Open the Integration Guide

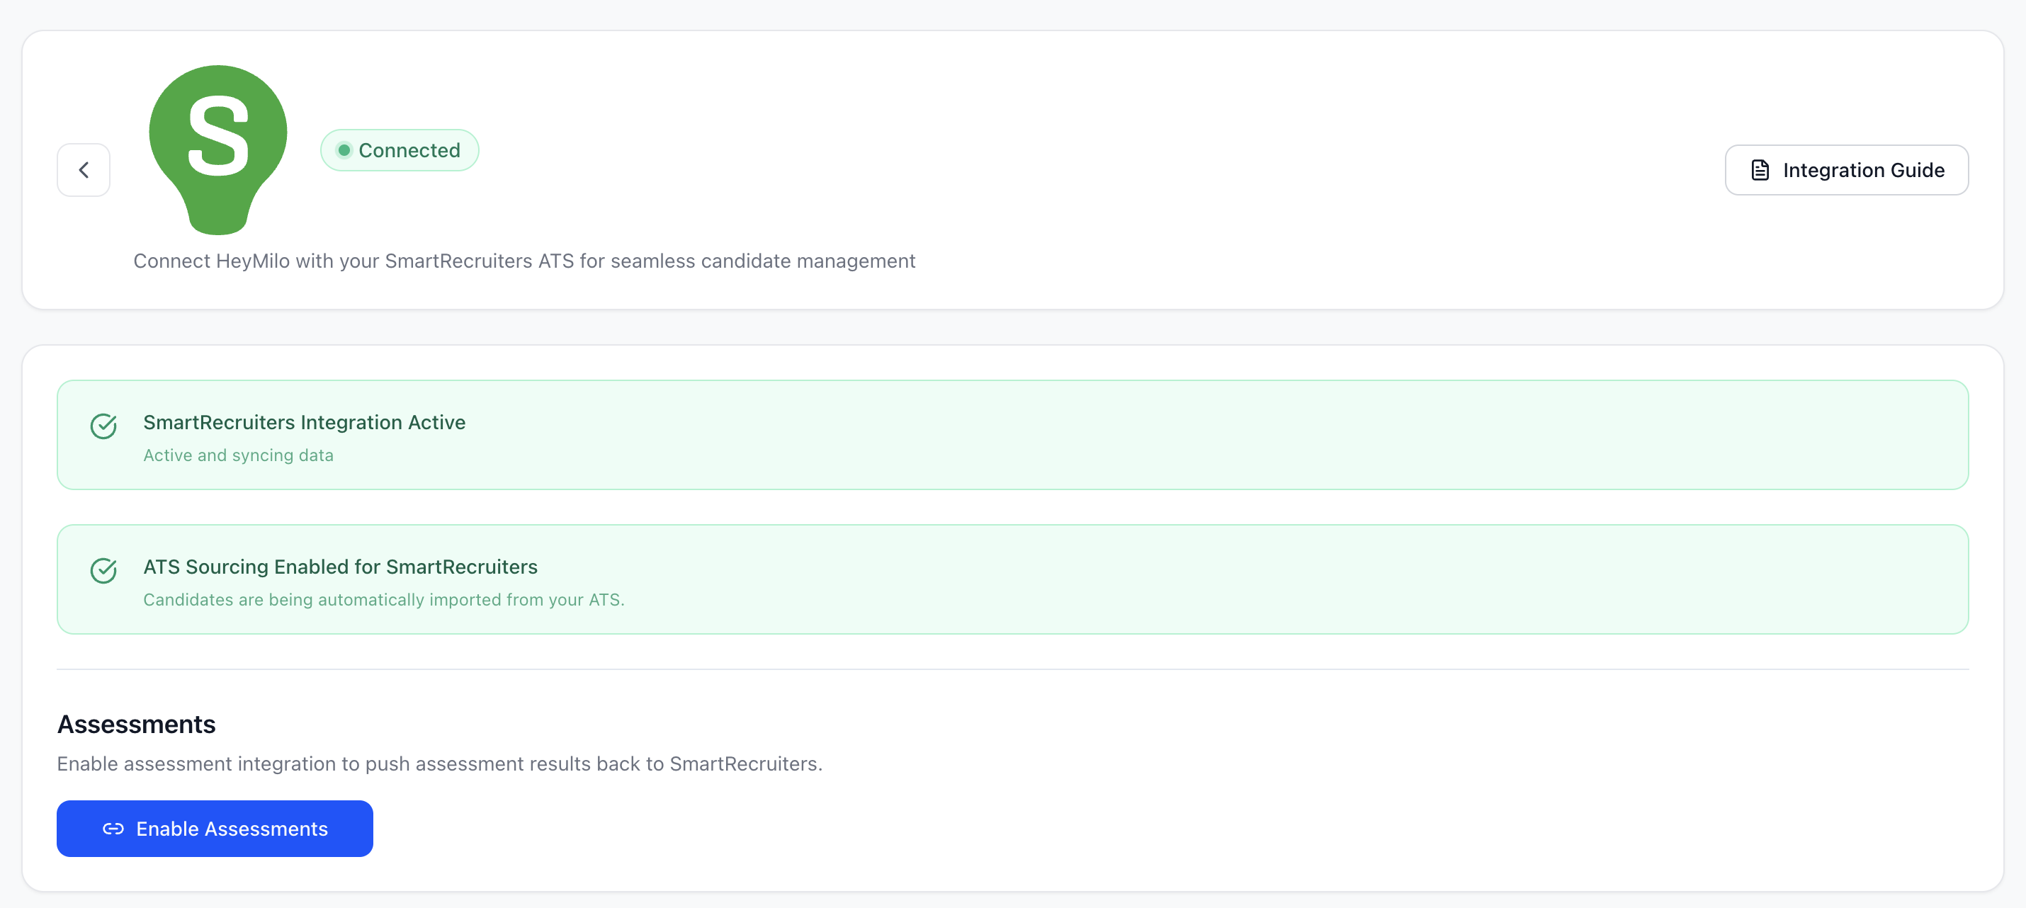1847,170
